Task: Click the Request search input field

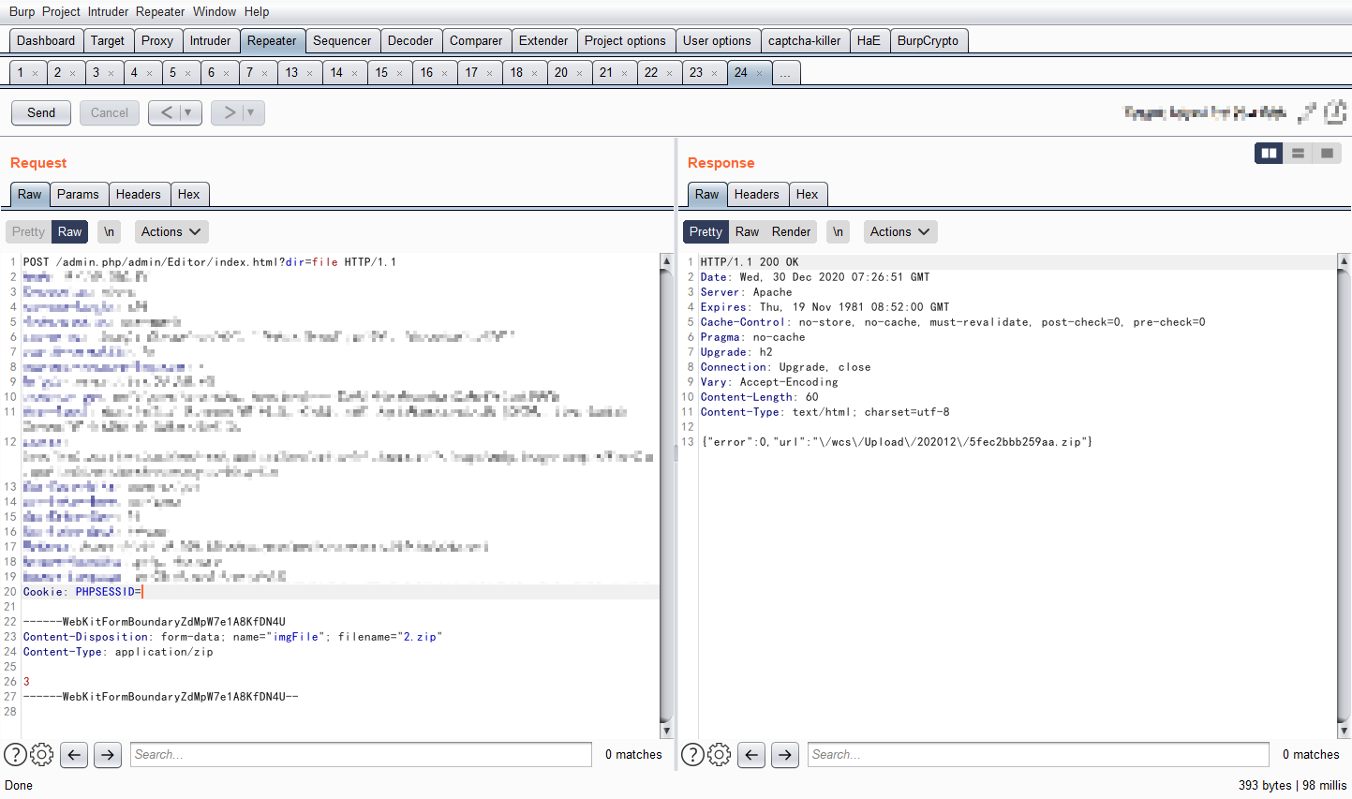Action: click(361, 754)
